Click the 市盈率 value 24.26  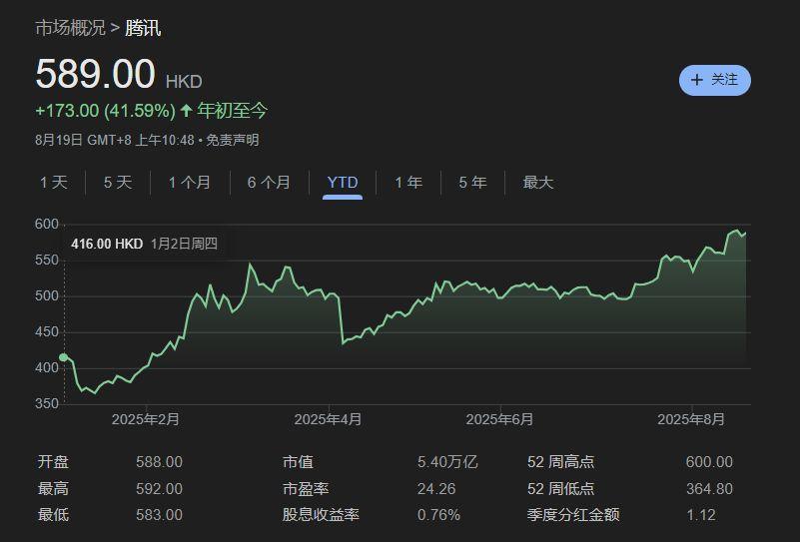coord(436,488)
